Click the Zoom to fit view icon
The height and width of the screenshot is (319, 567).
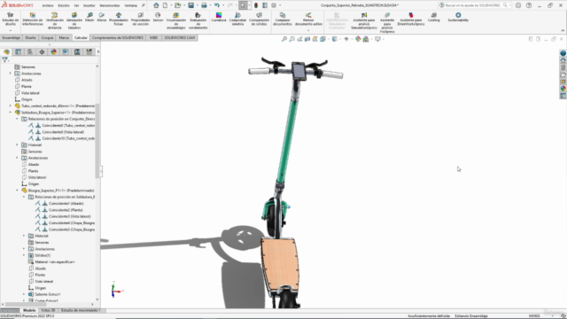284,39
